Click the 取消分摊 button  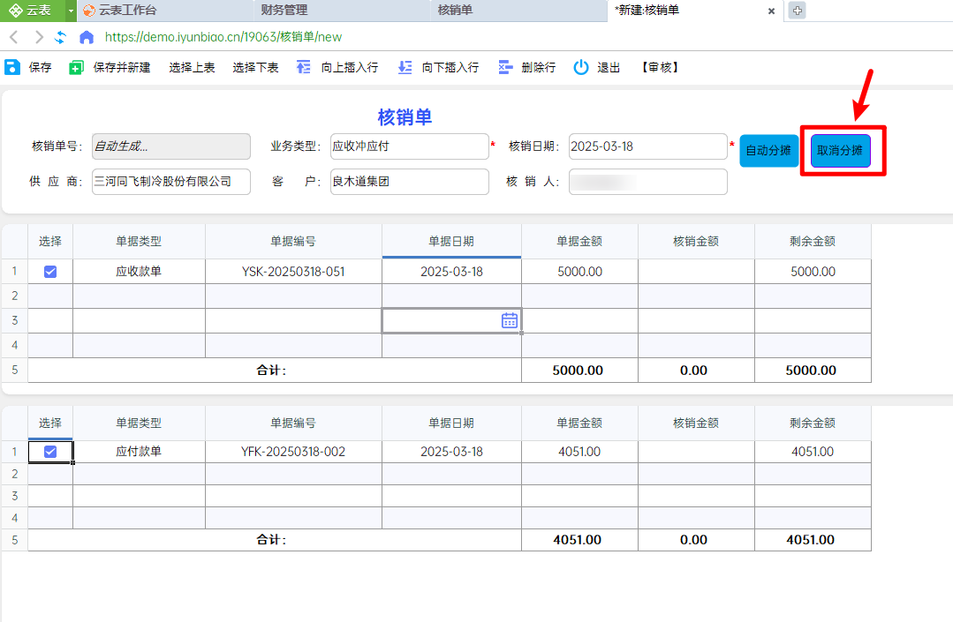tap(841, 151)
